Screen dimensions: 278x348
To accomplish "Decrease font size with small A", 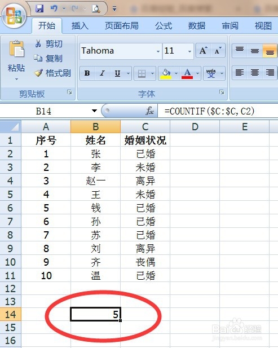I will [218, 51].
